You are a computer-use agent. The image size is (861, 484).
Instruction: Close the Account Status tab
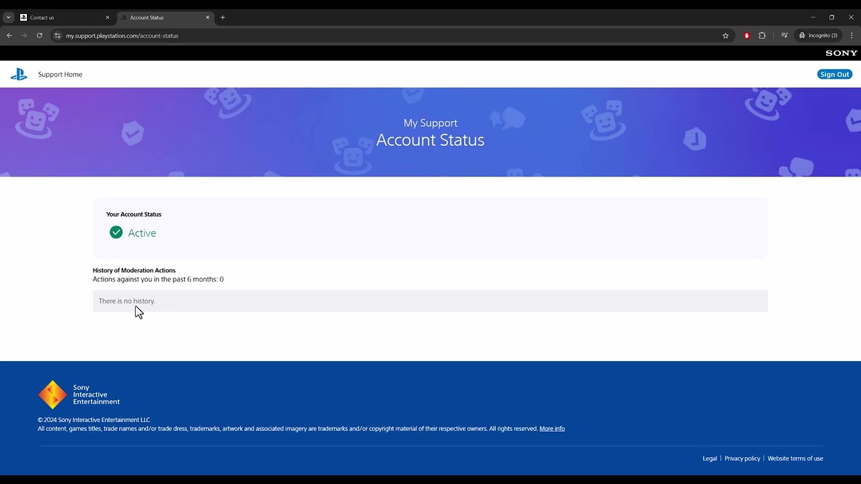point(207,17)
